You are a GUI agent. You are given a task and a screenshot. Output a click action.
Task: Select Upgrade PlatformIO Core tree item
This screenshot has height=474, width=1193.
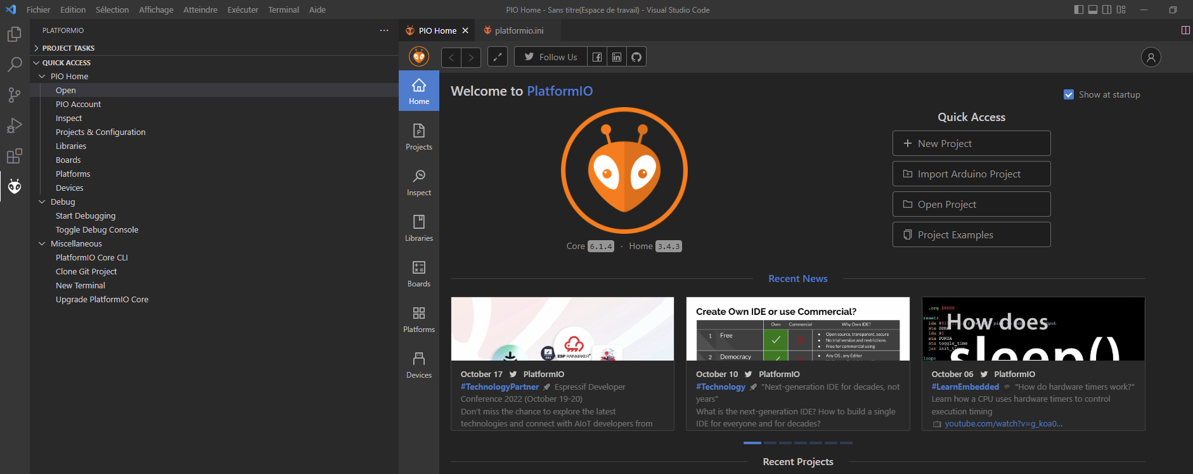point(101,299)
